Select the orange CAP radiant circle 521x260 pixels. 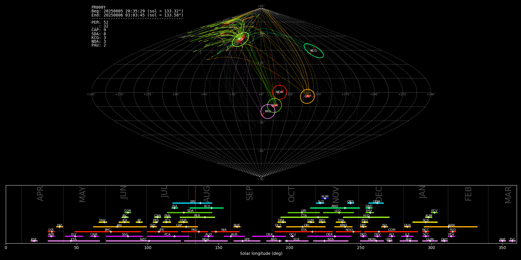tap(307, 96)
